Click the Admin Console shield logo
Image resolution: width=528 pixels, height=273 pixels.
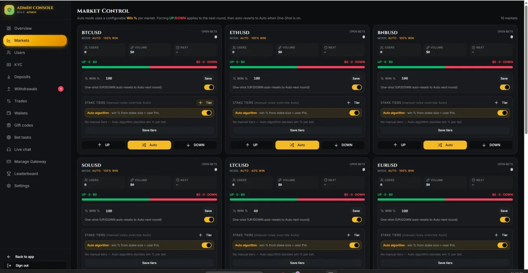tap(9, 10)
